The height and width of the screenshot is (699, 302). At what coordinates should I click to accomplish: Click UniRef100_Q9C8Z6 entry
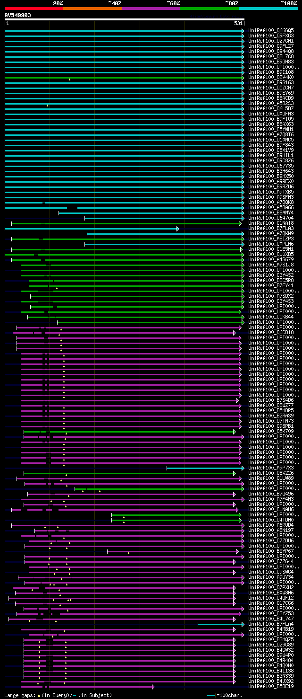[x=271, y=160]
